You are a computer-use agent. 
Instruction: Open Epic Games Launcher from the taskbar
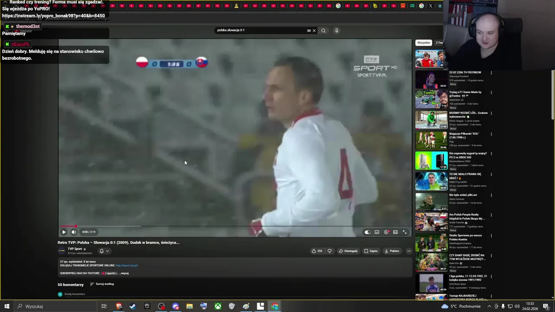point(147,306)
